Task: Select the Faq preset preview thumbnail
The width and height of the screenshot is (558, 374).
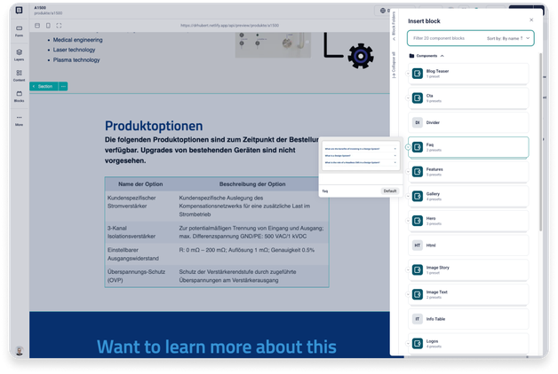Action: coord(361,156)
